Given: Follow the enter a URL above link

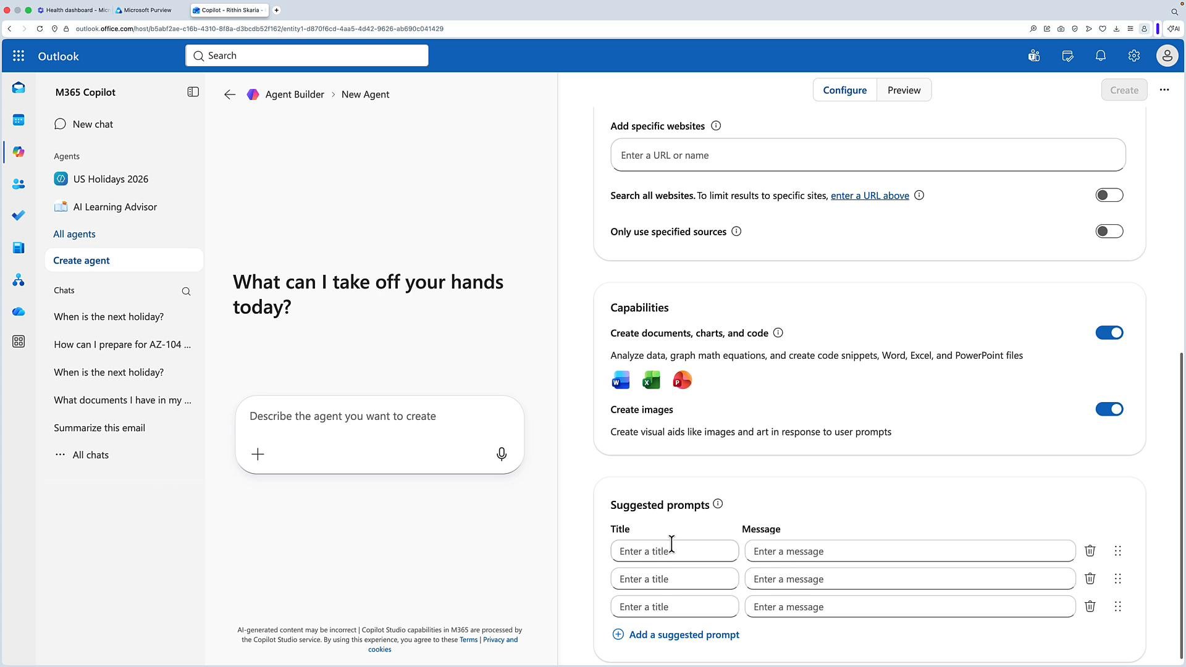Looking at the screenshot, I should [870, 196].
